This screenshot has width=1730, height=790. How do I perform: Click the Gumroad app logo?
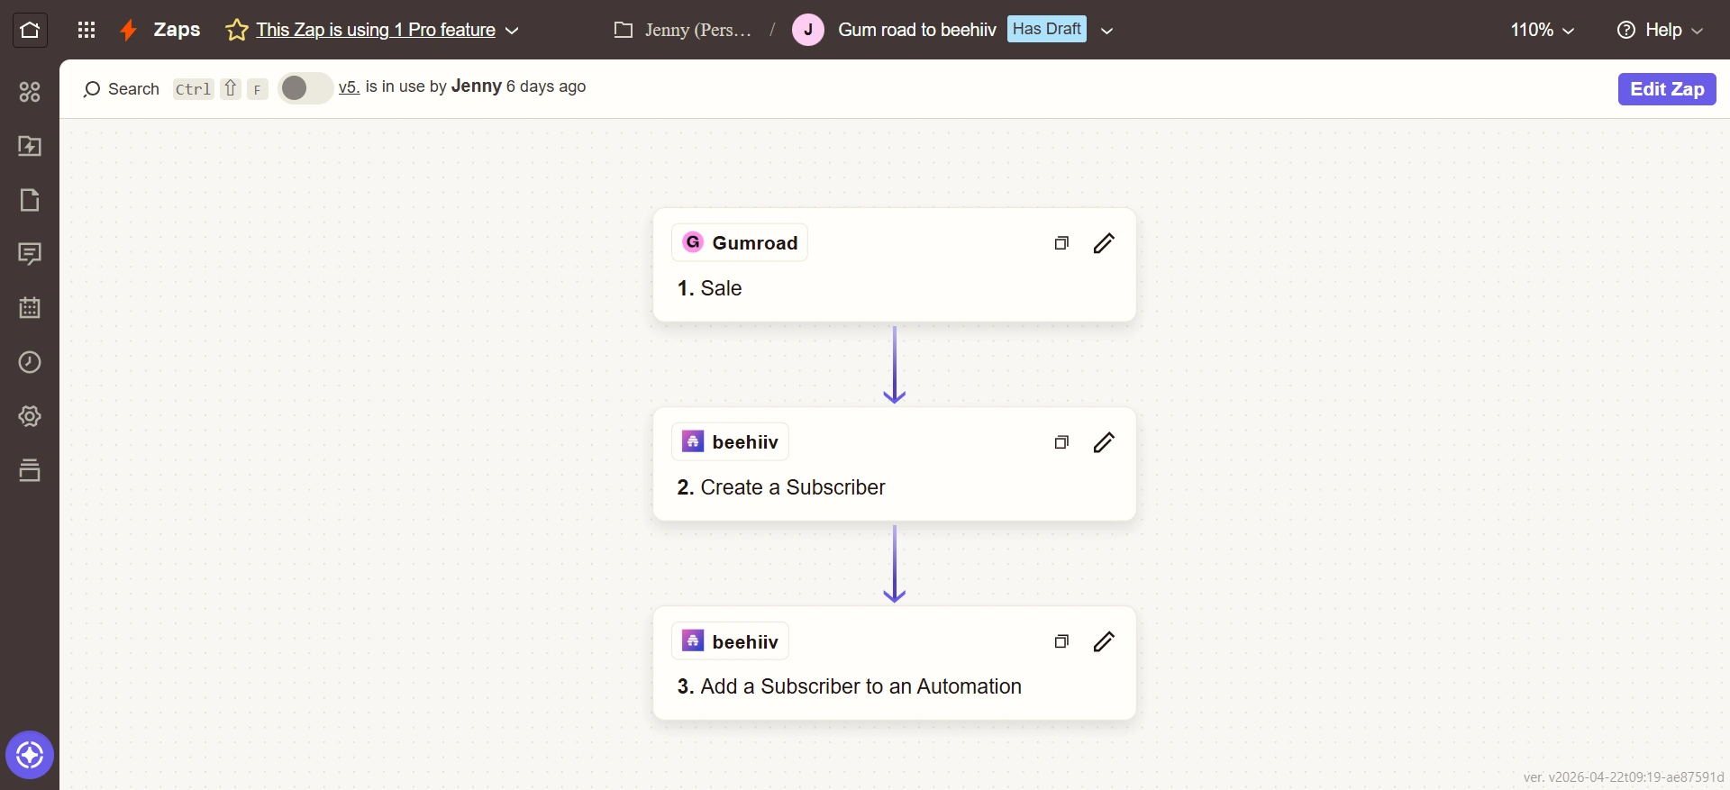693,242
